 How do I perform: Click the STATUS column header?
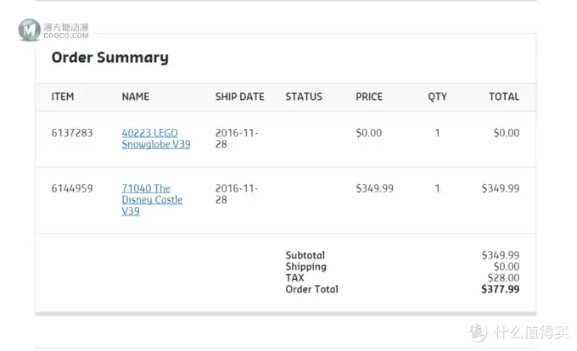[304, 97]
